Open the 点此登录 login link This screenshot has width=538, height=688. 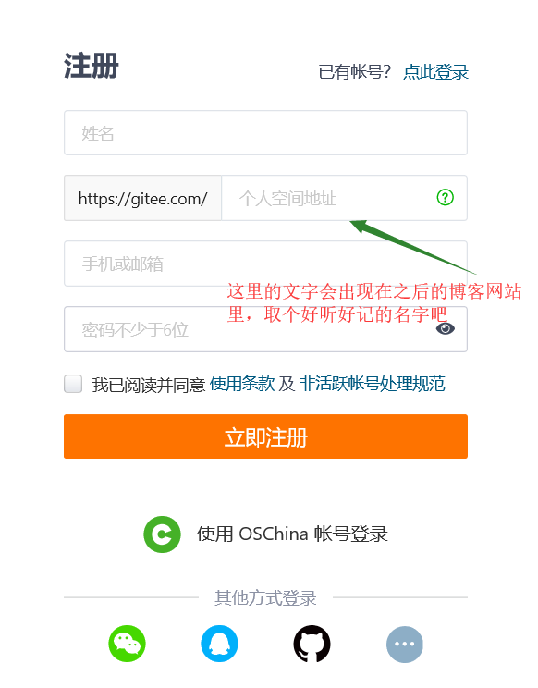pyautogui.click(x=435, y=72)
